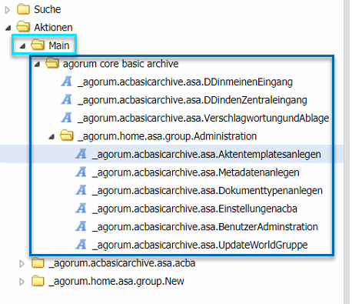Select _agorum.acbasicarchive.asa.Metadatenanlegen

pos(196,172)
